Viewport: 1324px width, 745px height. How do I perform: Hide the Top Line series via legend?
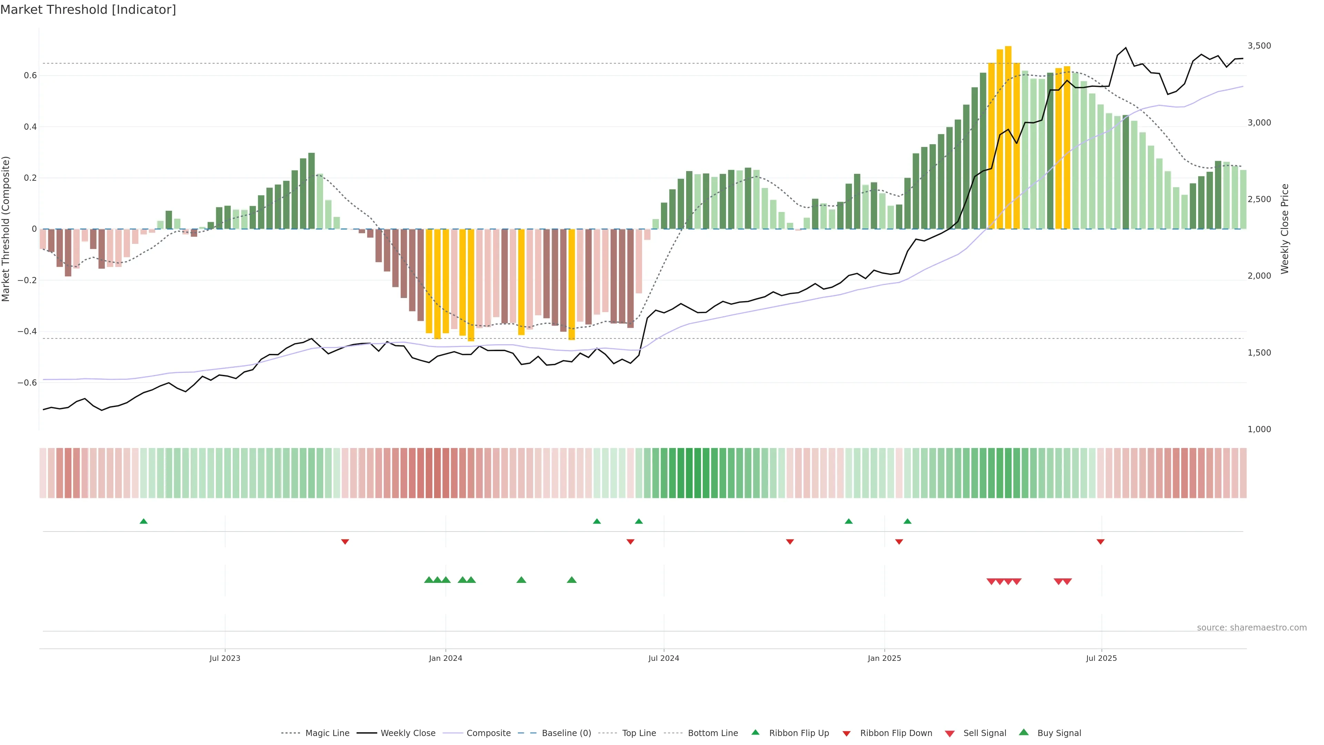tap(639, 733)
